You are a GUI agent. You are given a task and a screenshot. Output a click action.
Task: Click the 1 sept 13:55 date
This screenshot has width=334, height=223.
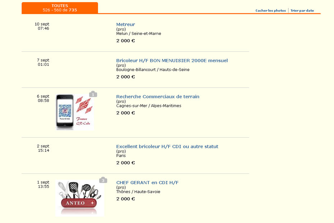pyautogui.click(x=43, y=184)
